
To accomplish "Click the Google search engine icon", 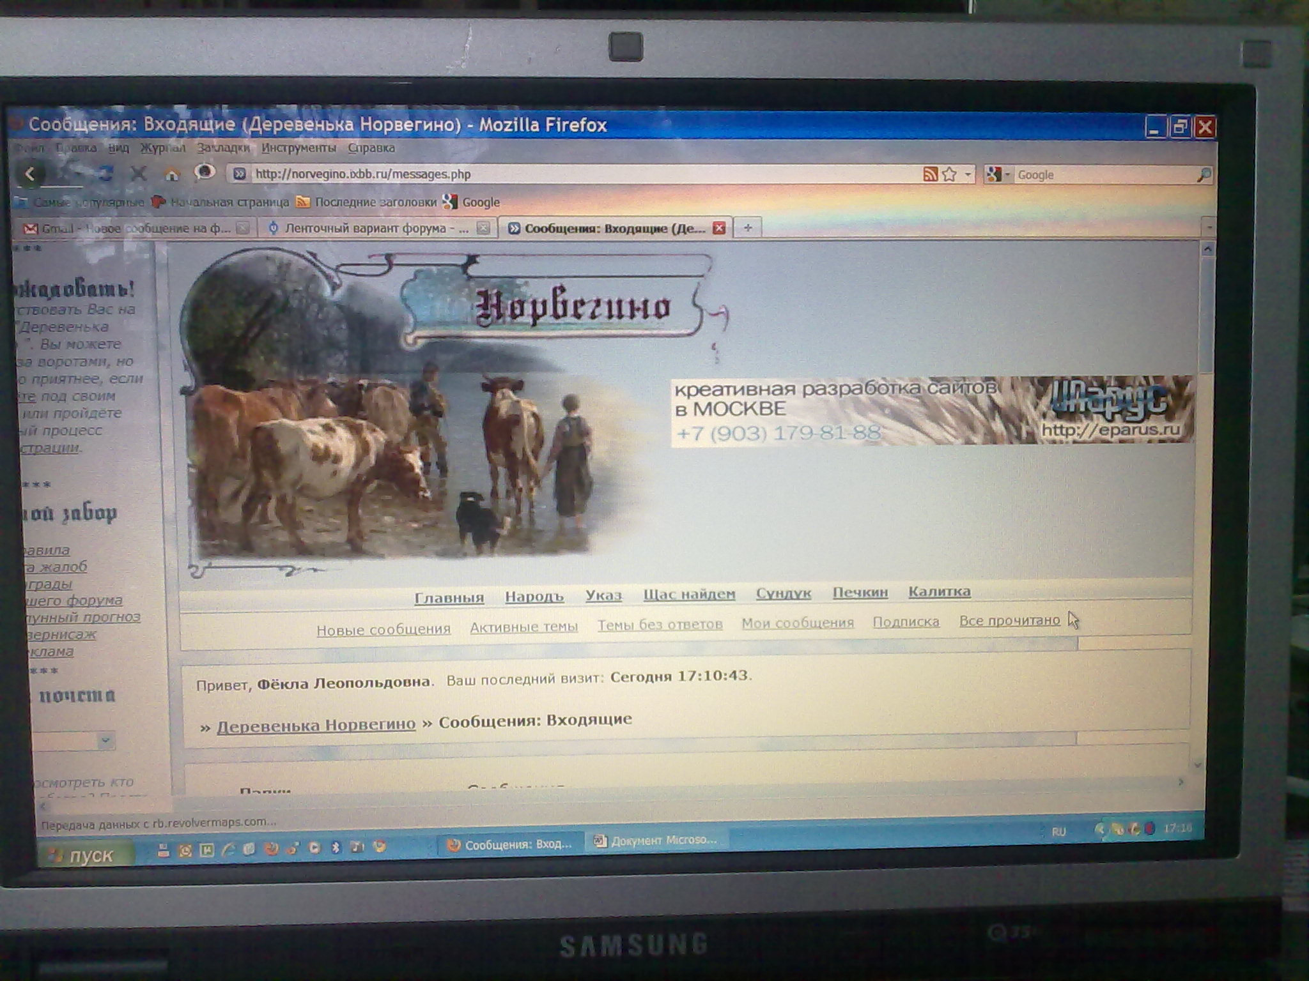I will pyautogui.click(x=994, y=174).
